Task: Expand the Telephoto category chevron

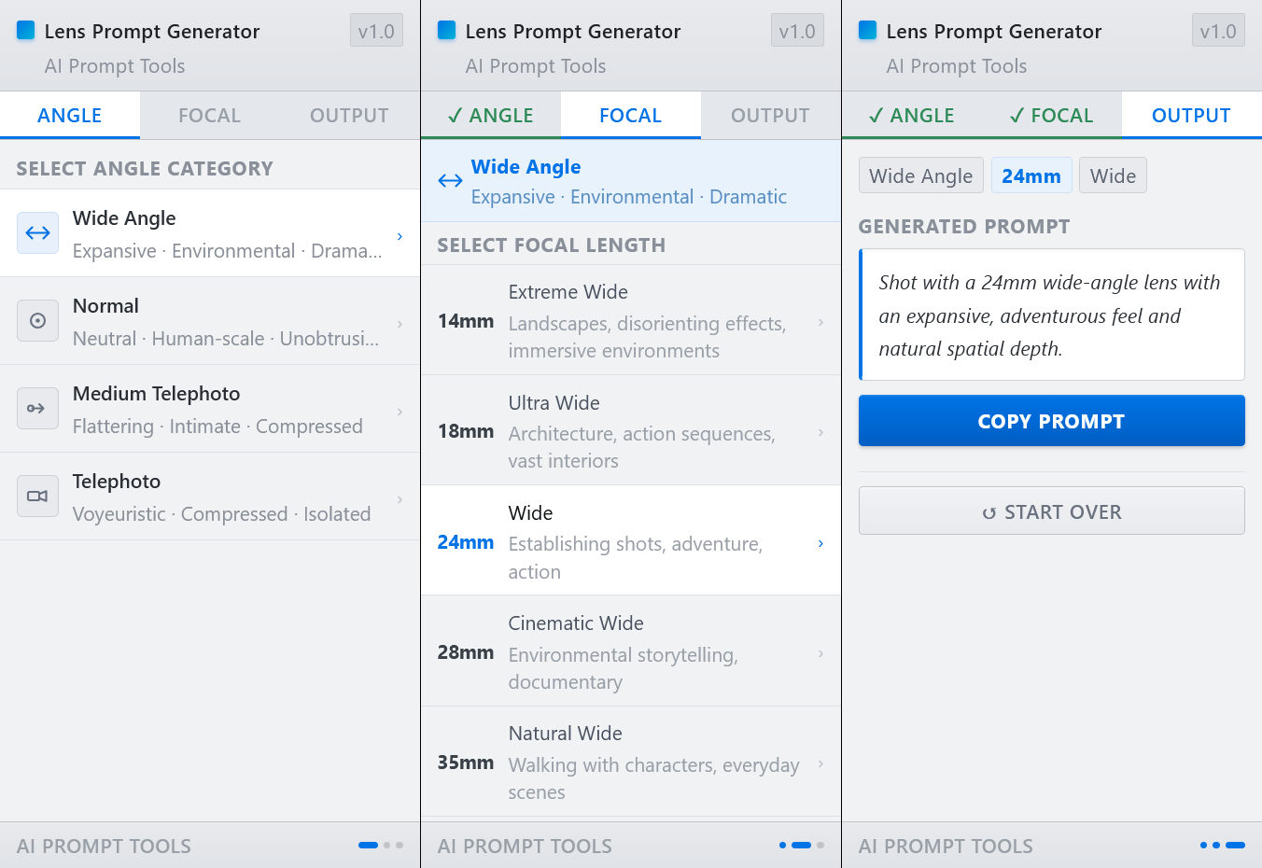Action: tap(400, 499)
